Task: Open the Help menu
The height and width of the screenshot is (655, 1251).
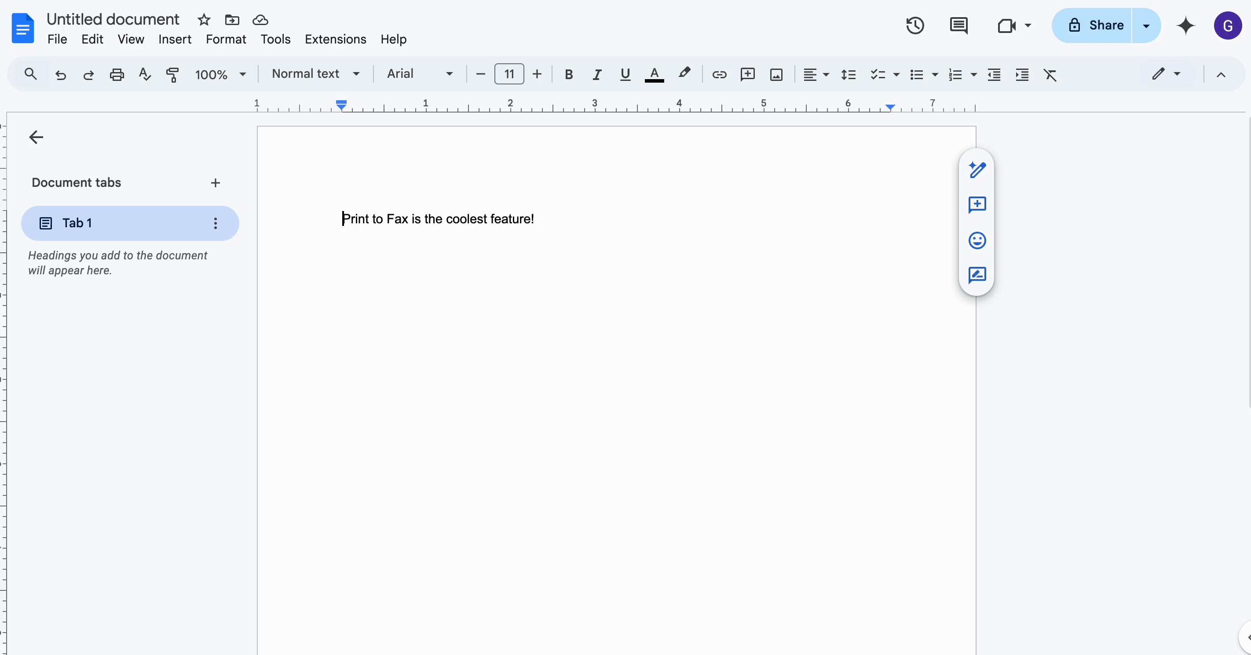Action: 393,39
